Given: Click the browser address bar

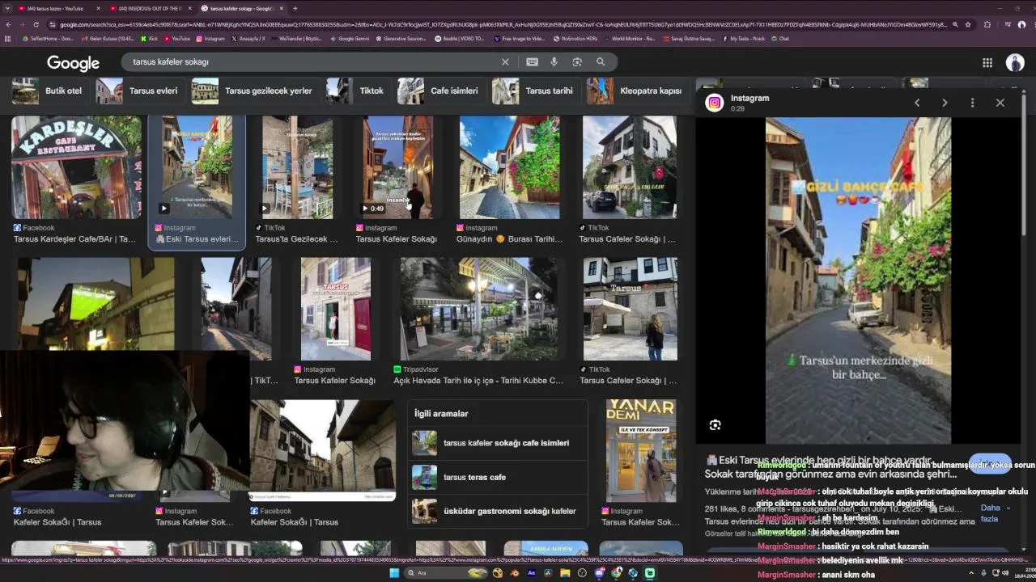Looking at the screenshot, I should click(x=502, y=25).
